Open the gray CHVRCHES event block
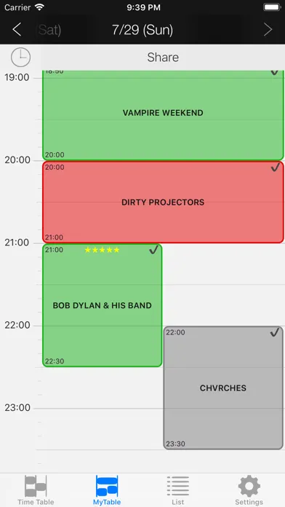Image resolution: width=285 pixels, height=507 pixels. 223,388
